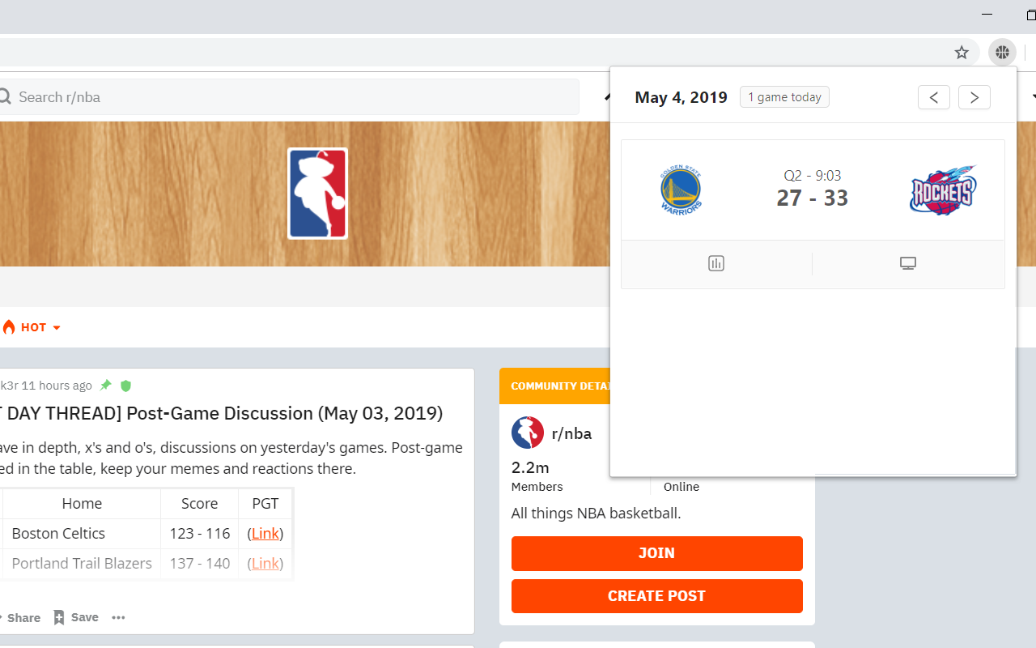Click the pinned post pushpin icon
This screenshot has width=1036, height=648.
pos(105,386)
